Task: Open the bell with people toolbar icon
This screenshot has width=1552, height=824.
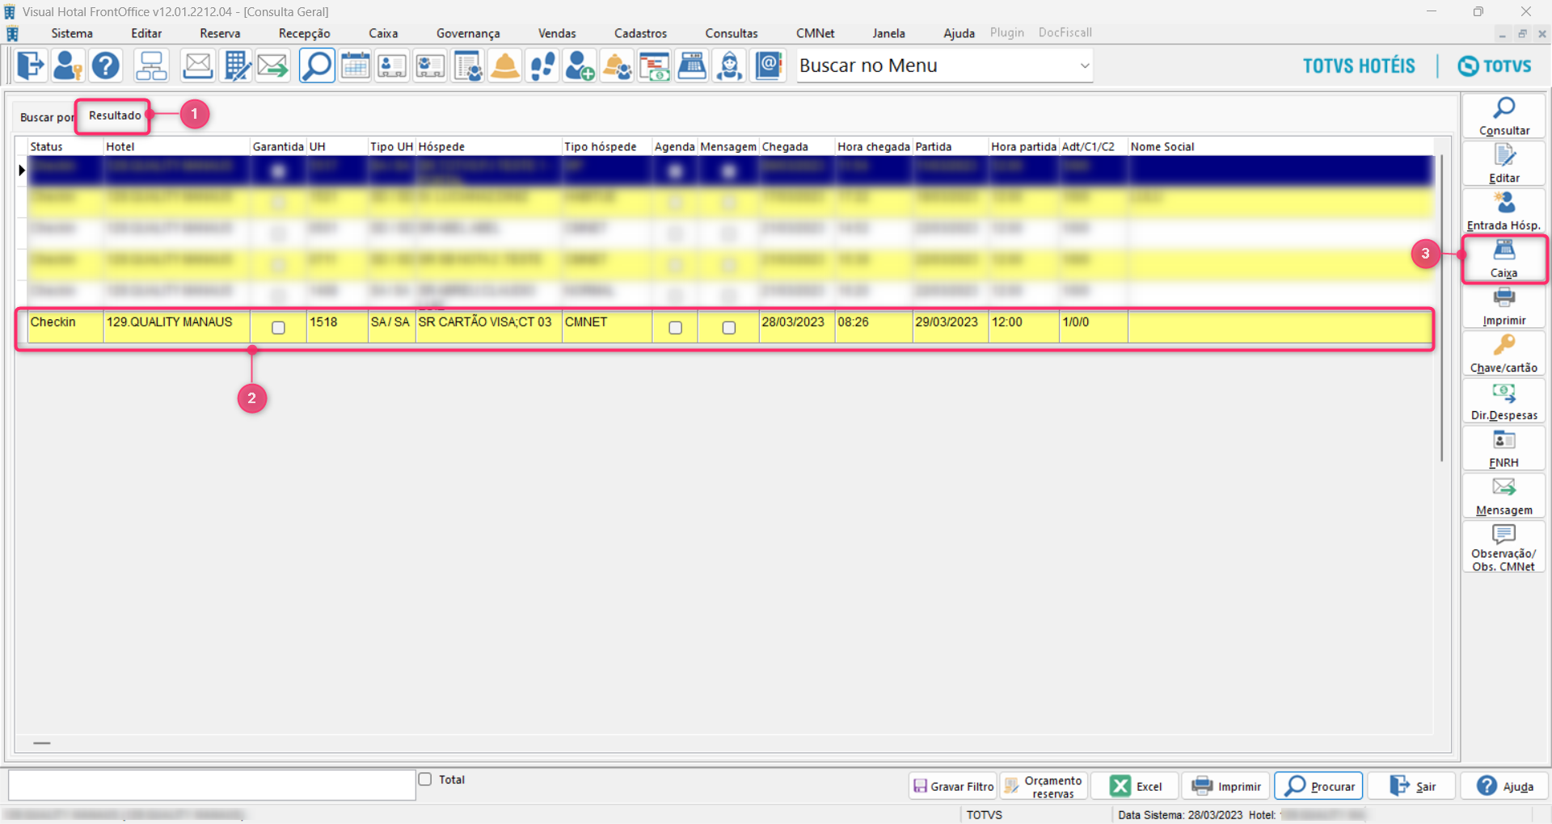Action: coord(618,65)
